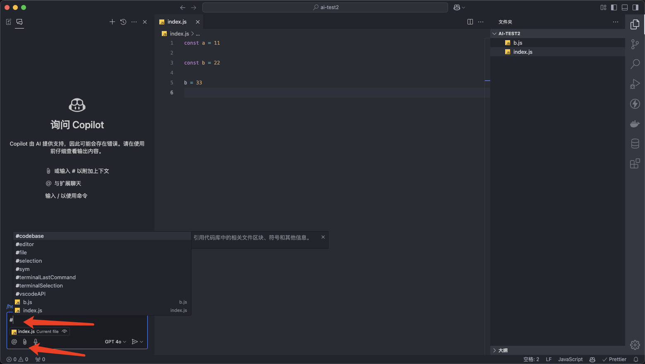Click the breadcrumb ellipsis after index.js

(198, 34)
